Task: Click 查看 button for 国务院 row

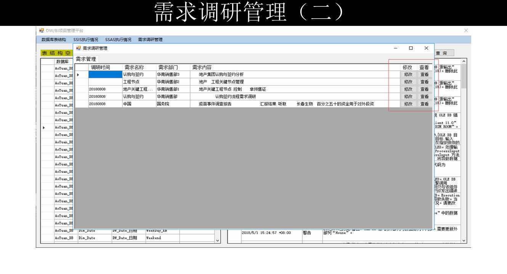Action: [x=425, y=104]
